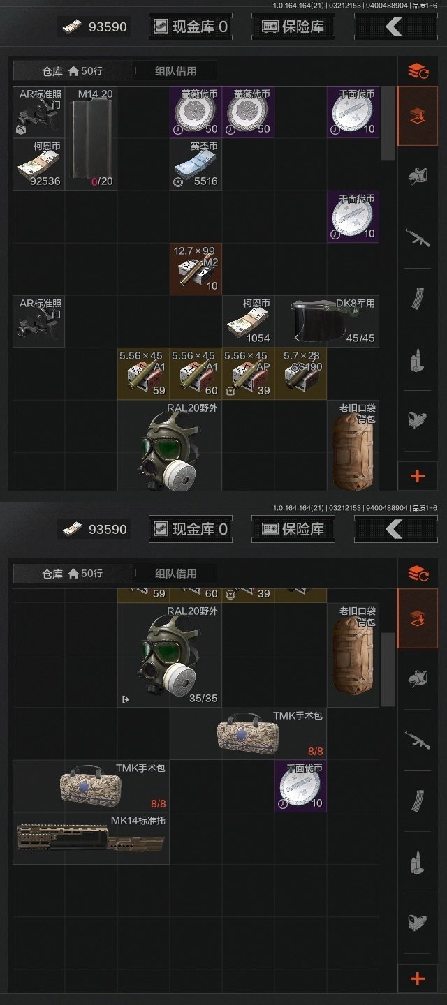447x1005 pixels.
Task: Open TMK手术包 directly above the MK14标准托
Action: click(91, 786)
